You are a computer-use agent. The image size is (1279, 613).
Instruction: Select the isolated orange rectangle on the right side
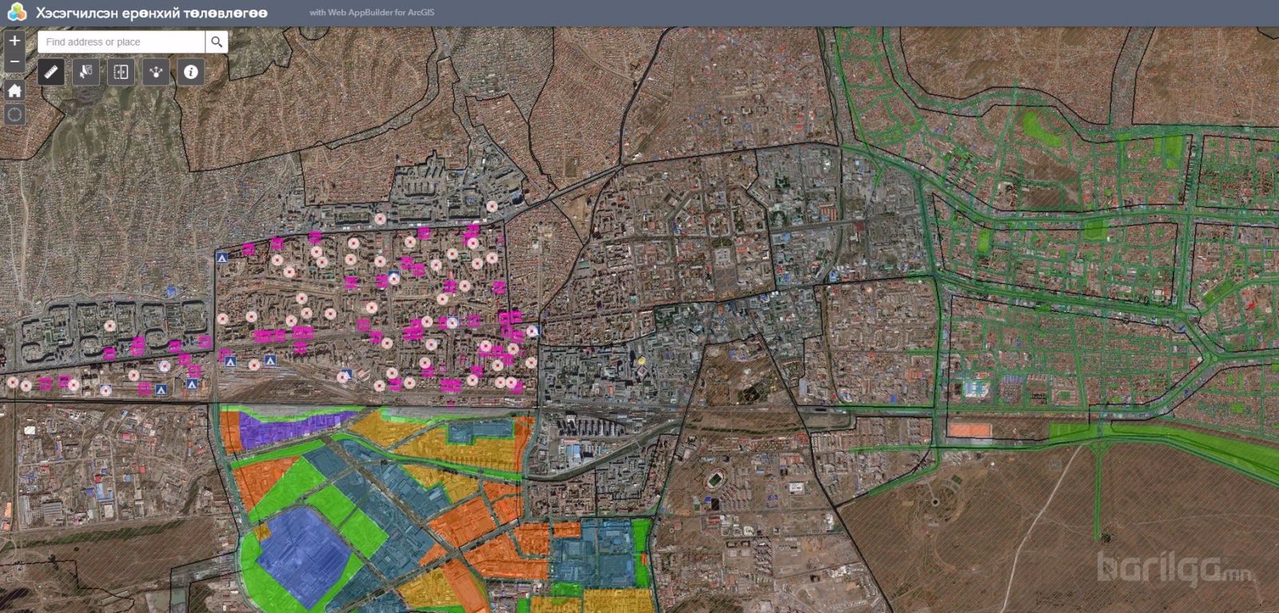[x=970, y=430]
